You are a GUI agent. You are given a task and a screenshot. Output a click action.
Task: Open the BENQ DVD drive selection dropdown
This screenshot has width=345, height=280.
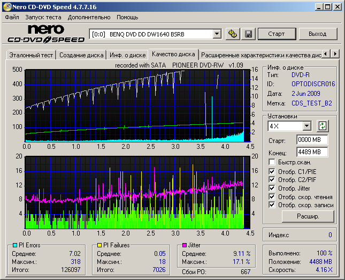(217, 34)
